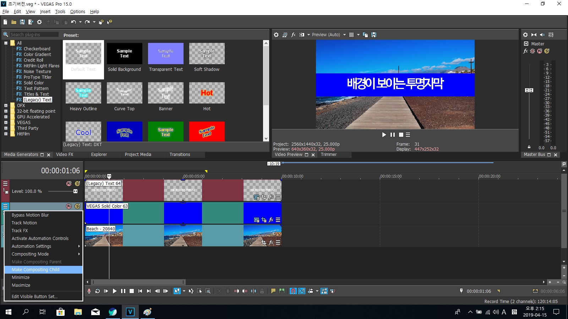Select the Selection Edit tool

coord(200,291)
